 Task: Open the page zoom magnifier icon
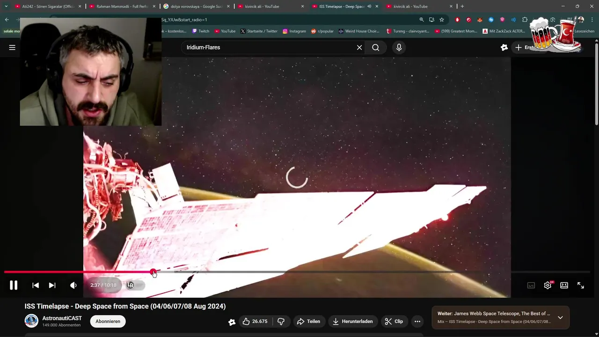click(422, 20)
